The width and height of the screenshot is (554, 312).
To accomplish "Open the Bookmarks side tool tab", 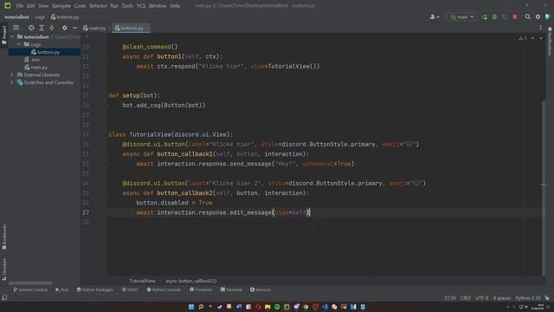I will point(4,237).
